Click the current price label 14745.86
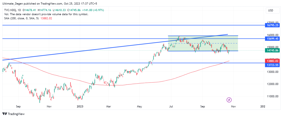283x118 pixels. click(x=272, y=51)
